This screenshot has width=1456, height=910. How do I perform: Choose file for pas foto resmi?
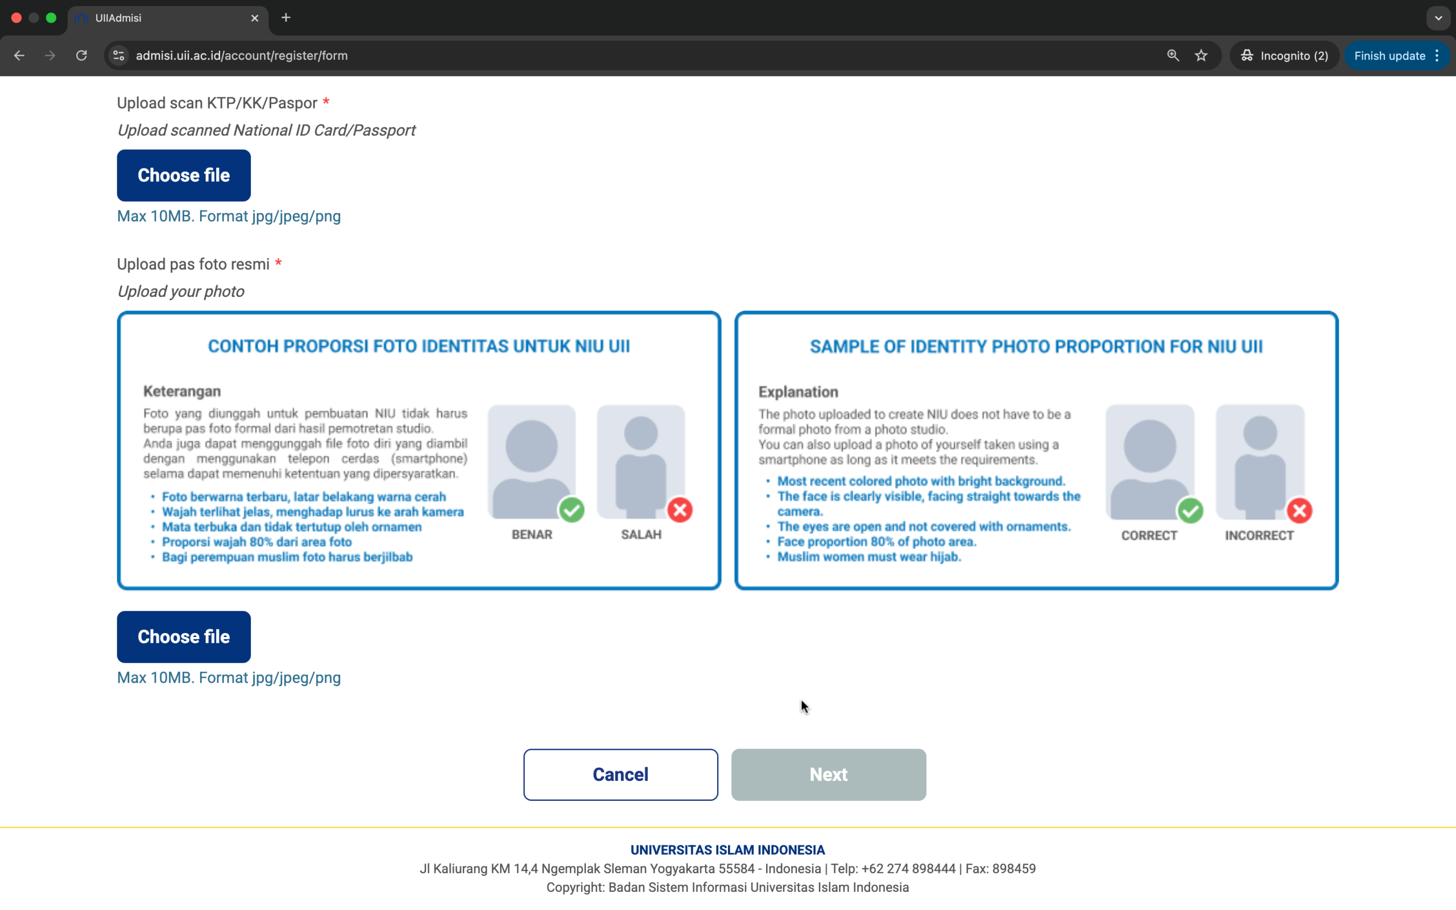point(184,637)
